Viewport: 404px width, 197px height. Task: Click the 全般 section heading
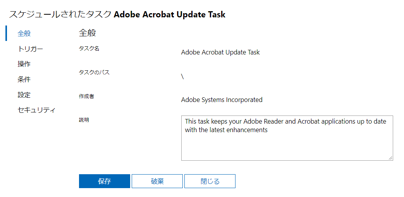click(87, 33)
